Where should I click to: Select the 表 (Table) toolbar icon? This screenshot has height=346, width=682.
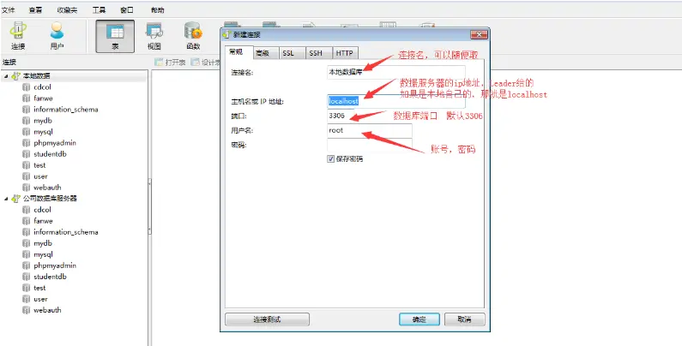pyautogui.click(x=115, y=37)
